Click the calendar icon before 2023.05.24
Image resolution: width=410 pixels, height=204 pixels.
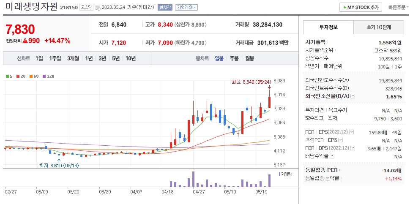pos(98,8)
